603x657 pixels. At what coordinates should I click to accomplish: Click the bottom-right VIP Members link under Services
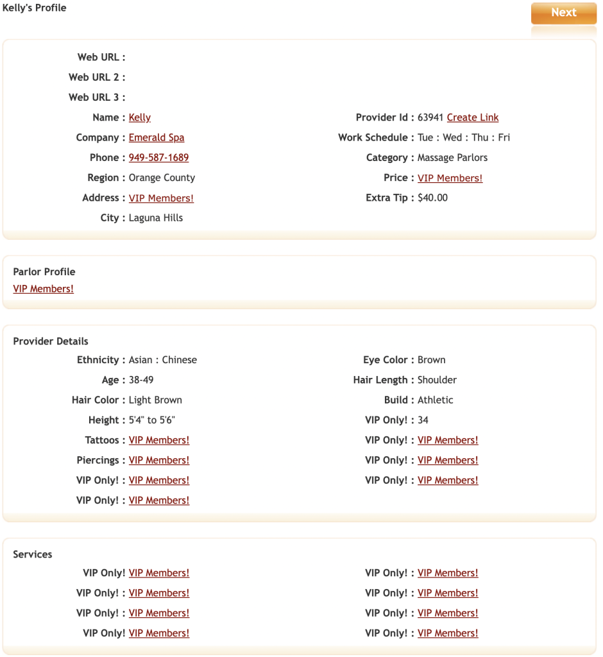coord(448,633)
